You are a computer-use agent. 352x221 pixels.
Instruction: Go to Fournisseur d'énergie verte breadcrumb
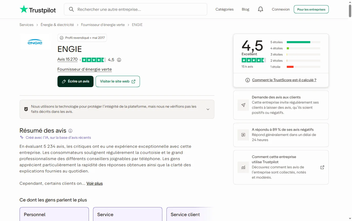pos(103,25)
